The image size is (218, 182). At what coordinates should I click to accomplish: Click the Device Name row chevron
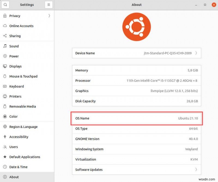pyautogui.click(x=196, y=53)
